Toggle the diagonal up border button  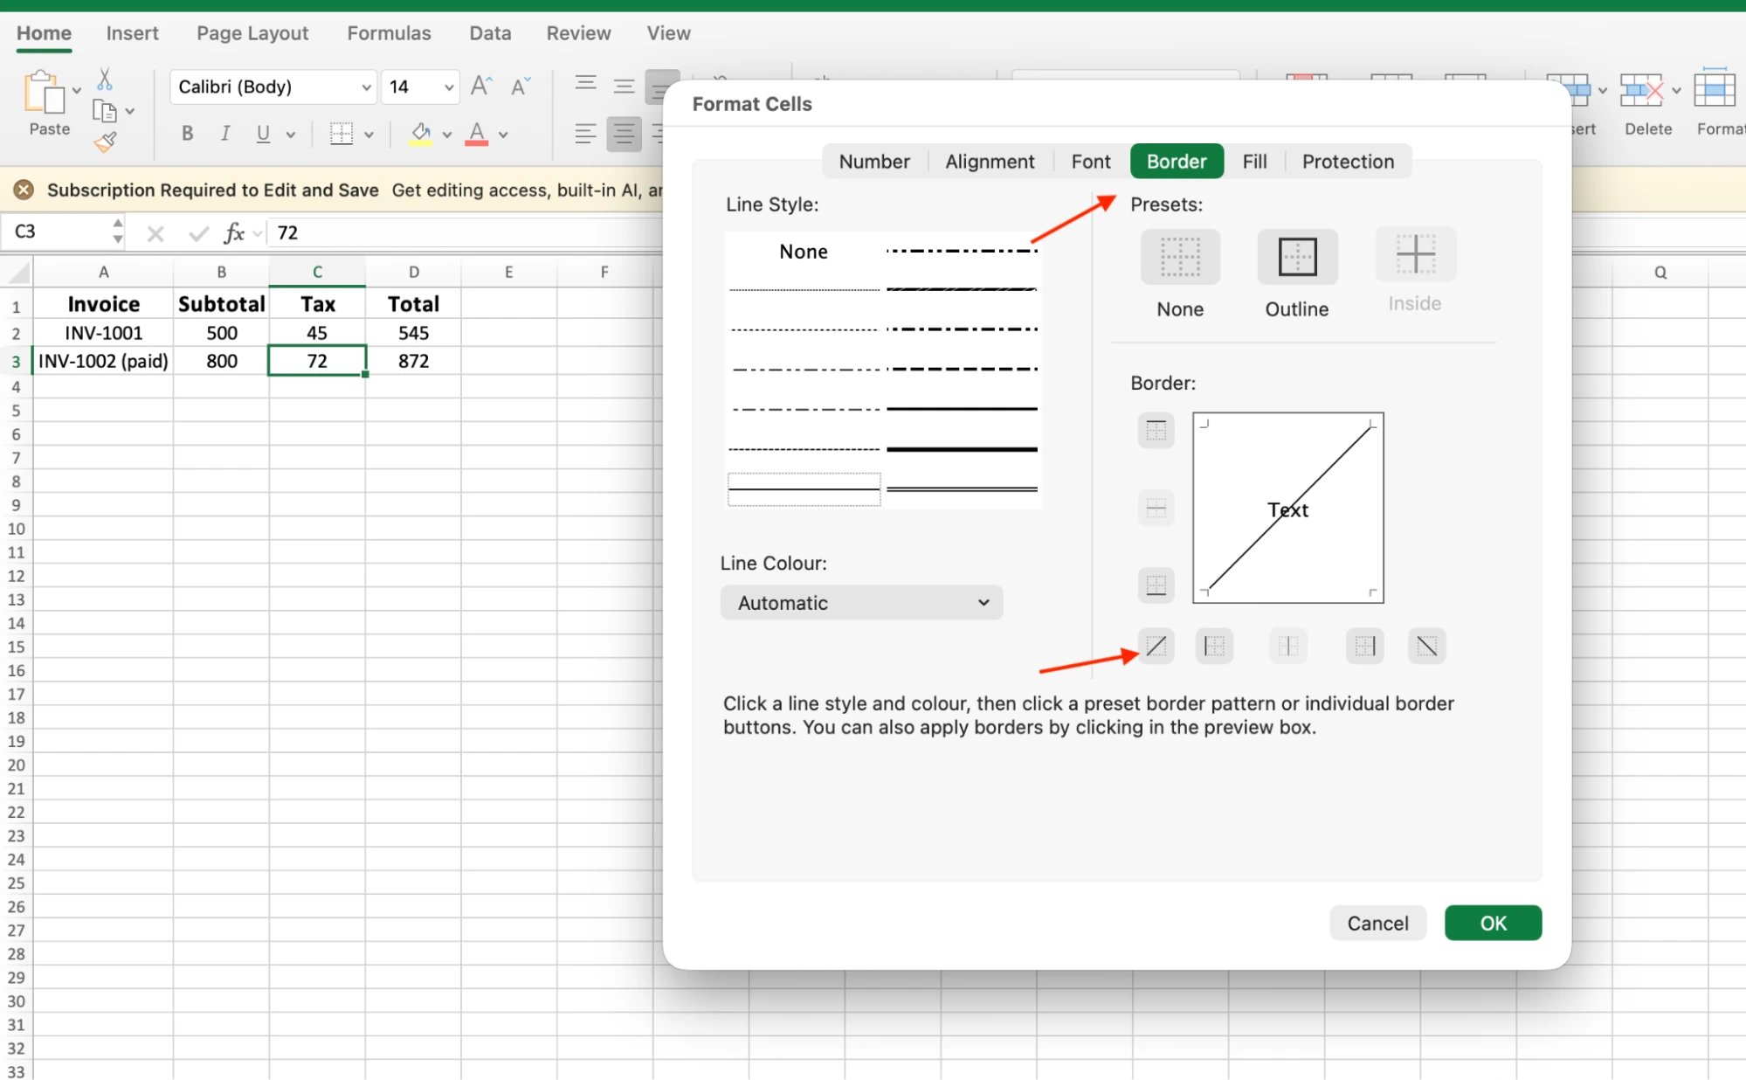click(1156, 647)
